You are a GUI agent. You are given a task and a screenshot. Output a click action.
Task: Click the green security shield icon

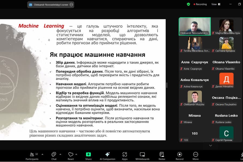188,4
